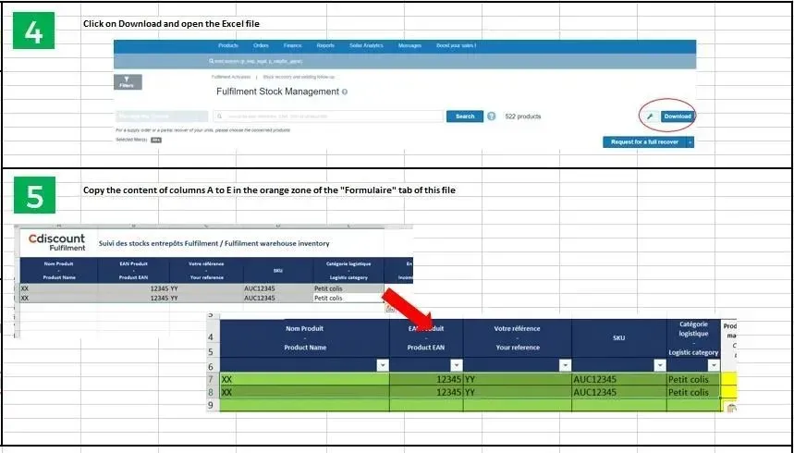Open the Seller Analytics menu
The width and height of the screenshot is (794, 453).
coord(366,45)
